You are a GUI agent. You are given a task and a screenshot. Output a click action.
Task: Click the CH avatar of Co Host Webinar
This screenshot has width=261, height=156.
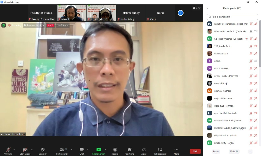pos(210,39)
